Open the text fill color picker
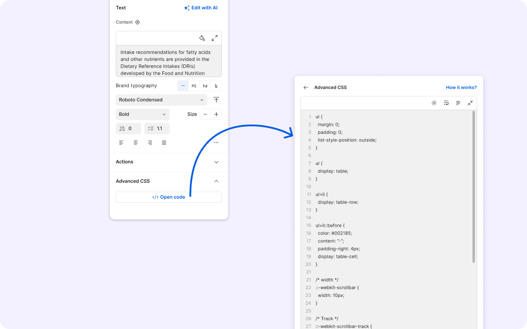 point(202,38)
